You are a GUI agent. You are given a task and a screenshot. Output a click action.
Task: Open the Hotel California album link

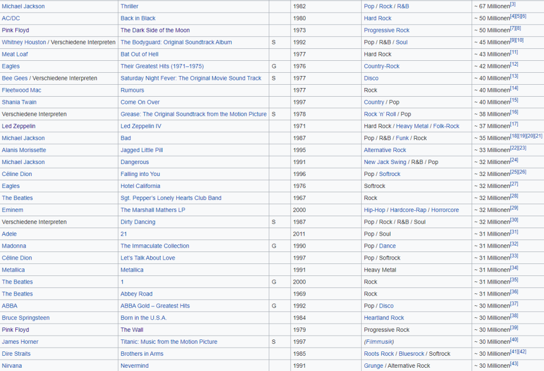(x=140, y=186)
